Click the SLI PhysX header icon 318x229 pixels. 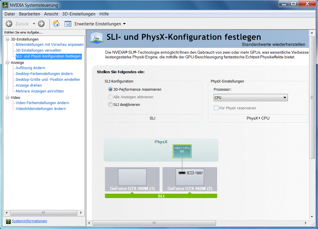[x=96, y=38]
